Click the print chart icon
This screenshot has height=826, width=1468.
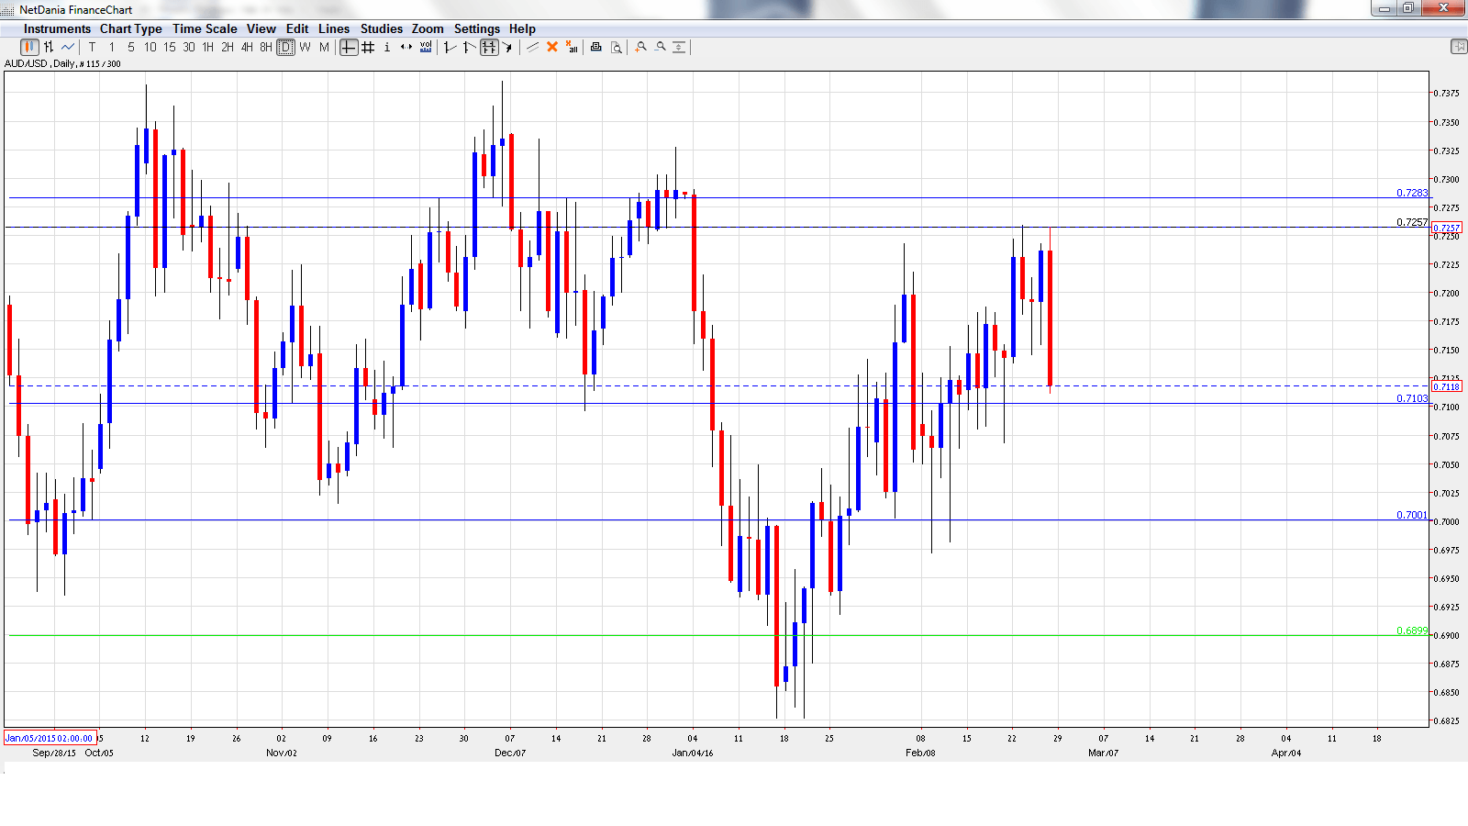pyautogui.click(x=595, y=48)
